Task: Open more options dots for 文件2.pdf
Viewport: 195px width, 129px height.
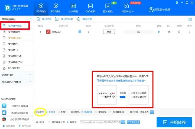Action: (x=190, y=32)
